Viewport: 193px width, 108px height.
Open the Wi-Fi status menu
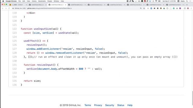pos(156,1)
